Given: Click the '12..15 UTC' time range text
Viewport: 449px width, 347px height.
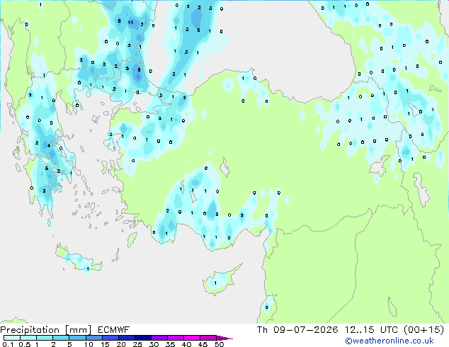Looking at the screenshot, I should [371, 330].
